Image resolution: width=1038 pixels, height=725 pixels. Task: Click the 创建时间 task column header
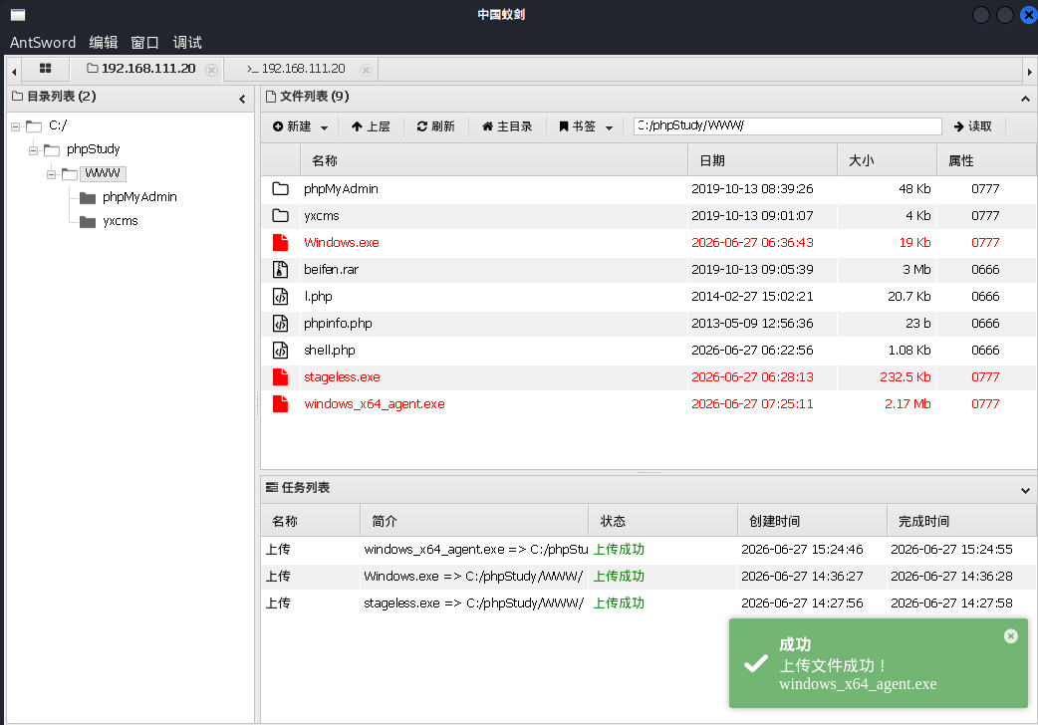click(x=812, y=521)
